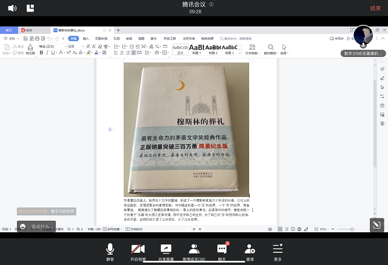The width and height of the screenshot is (388, 265).
Task: Open the annotation pen overlay button
Action: coord(377,224)
